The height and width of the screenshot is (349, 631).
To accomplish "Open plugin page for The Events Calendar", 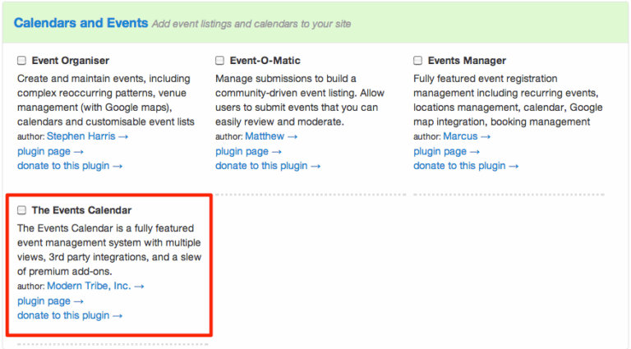I will tap(50, 301).
